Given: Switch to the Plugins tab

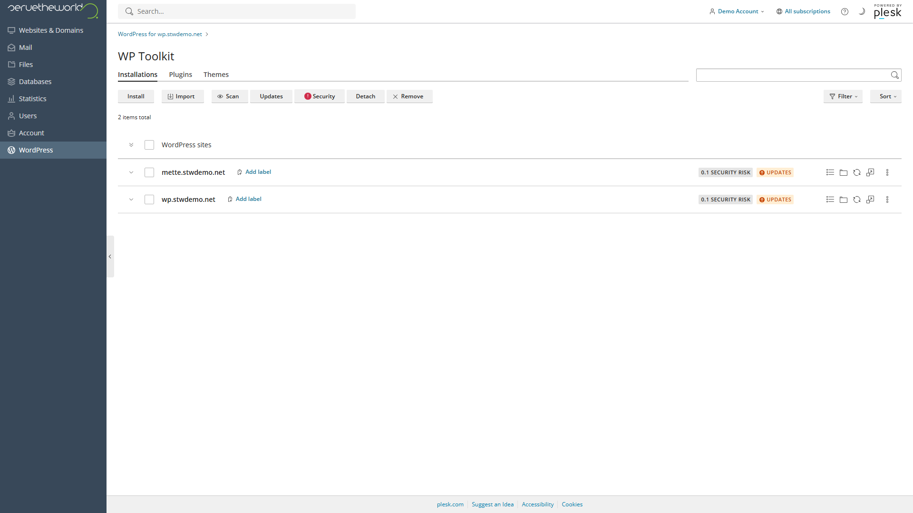Looking at the screenshot, I should [x=180, y=75].
